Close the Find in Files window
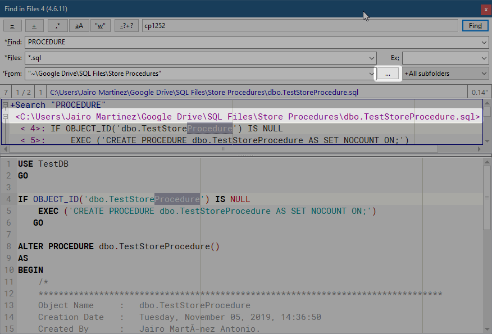 click(x=486, y=10)
